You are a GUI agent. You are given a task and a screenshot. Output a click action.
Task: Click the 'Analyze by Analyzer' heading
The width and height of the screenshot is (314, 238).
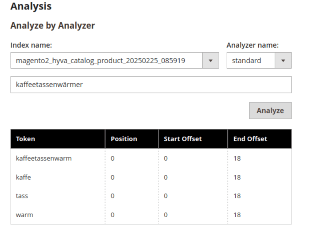52,25
